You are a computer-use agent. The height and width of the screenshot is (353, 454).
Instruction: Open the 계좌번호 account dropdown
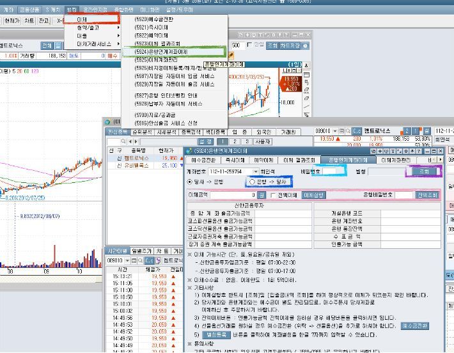(255, 172)
